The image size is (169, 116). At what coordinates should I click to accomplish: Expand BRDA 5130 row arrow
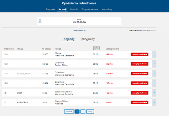(154, 93)
